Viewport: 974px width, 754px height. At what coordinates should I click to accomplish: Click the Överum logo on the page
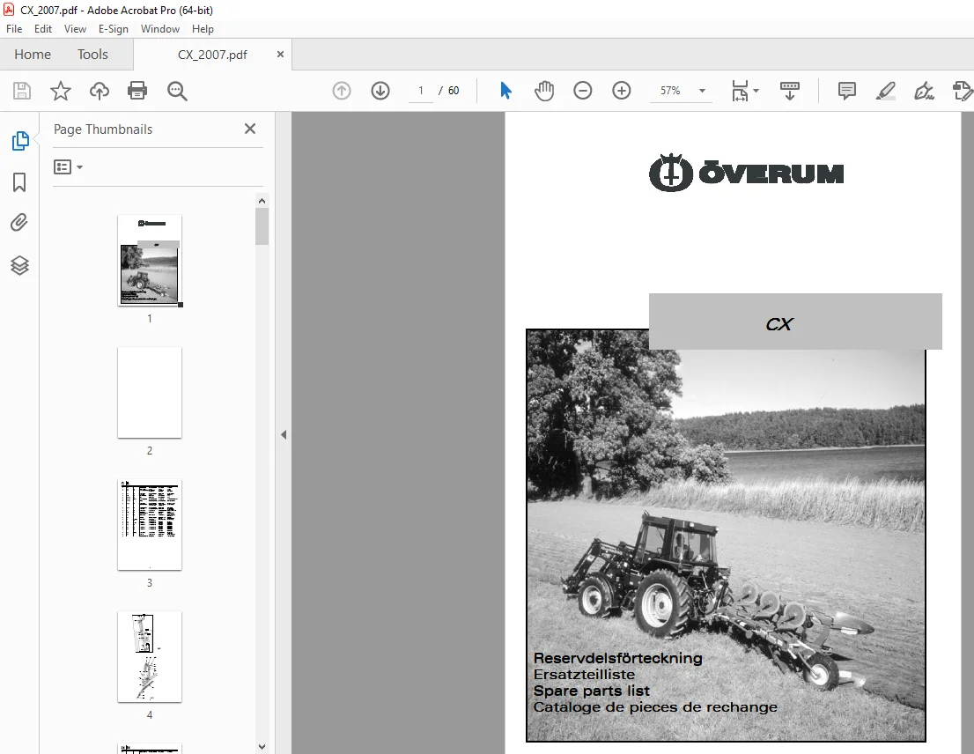pos(747,173)
